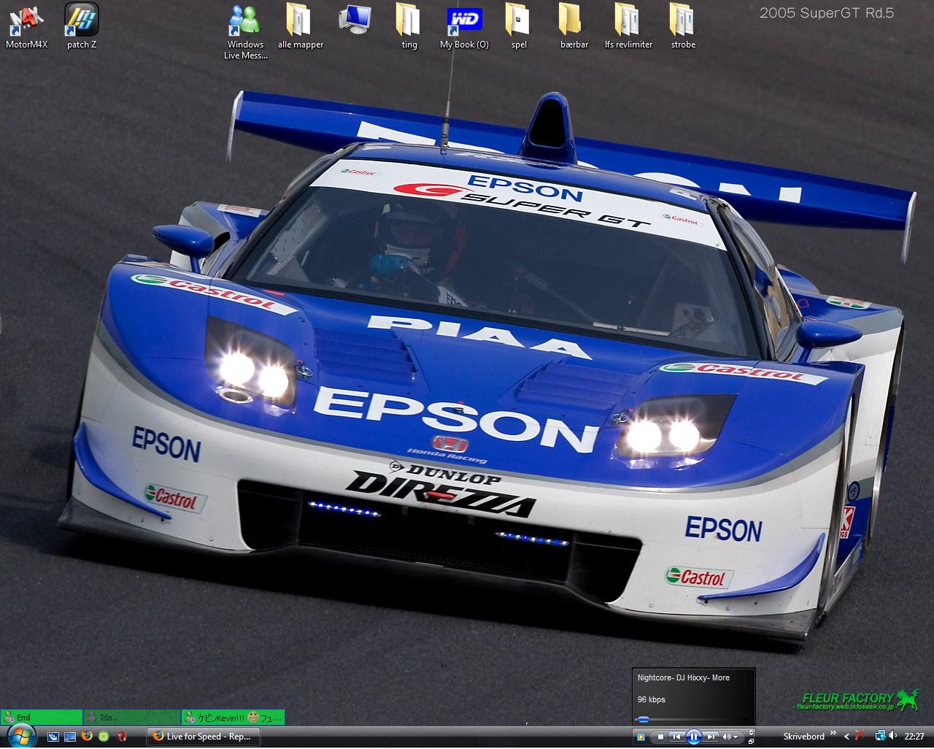
Task: Open the MotorM4X desktop shortcut
Action: pos(26,26)
